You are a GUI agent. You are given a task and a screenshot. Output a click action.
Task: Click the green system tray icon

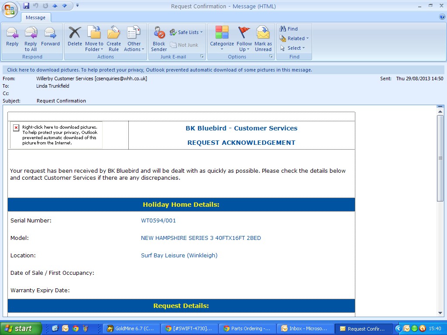click(x=415, y=329)
